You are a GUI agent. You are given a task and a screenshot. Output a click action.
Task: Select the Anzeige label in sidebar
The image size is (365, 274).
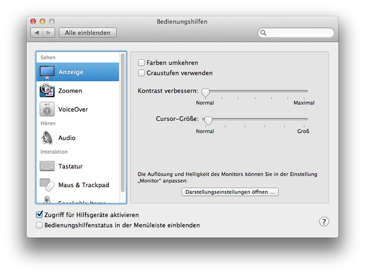tap(71, 72)
